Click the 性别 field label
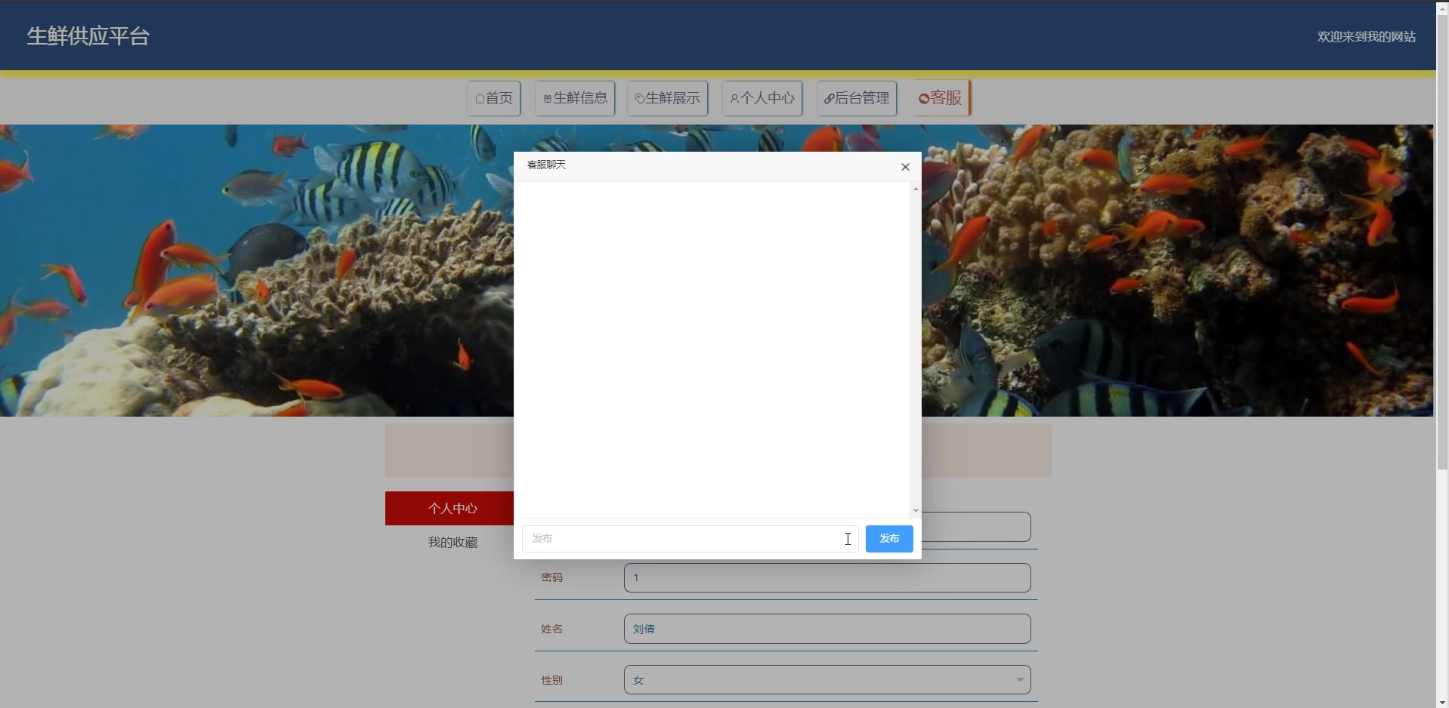Viewport: 1449px width, 708px height. (551, 680)
